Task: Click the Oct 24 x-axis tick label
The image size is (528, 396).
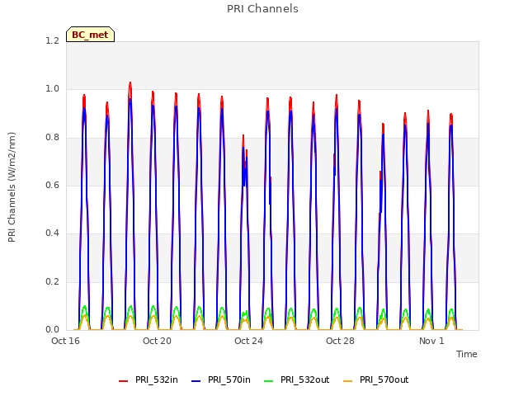Action: pos(249,341)
